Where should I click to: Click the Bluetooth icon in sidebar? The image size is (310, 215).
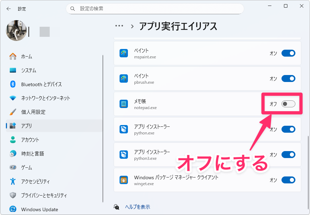pyautogui.click(x=13, y=84)
